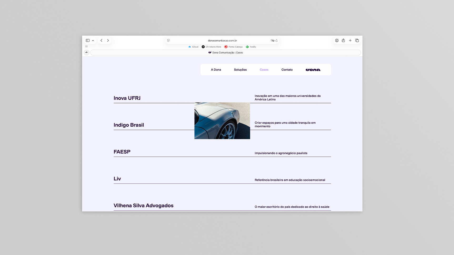Image resolution: width=454 pixels, height=255 pixels.
Task: Select the Dona Comunicação | Cases tab
Action: click(x=226, y=53)
